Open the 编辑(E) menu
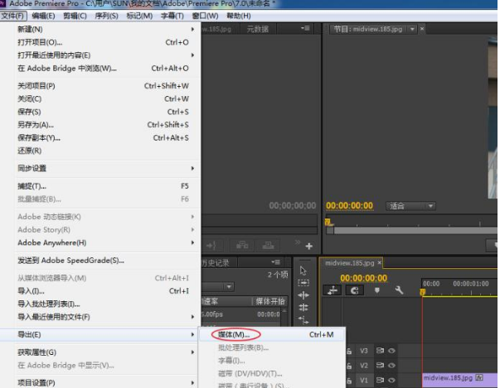 pos(44,16)
